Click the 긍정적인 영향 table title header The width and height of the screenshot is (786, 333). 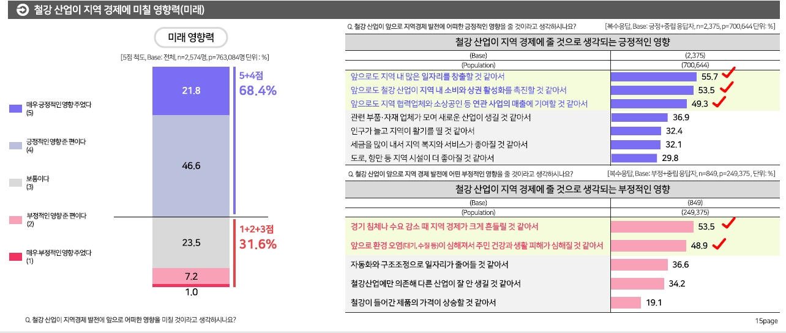click(563, 42)
